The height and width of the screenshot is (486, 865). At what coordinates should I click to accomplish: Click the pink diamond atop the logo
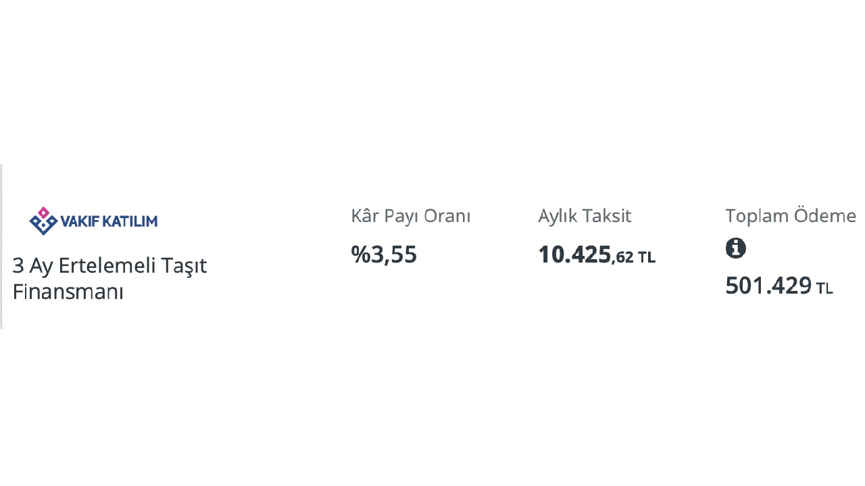(x=43, y=212)
